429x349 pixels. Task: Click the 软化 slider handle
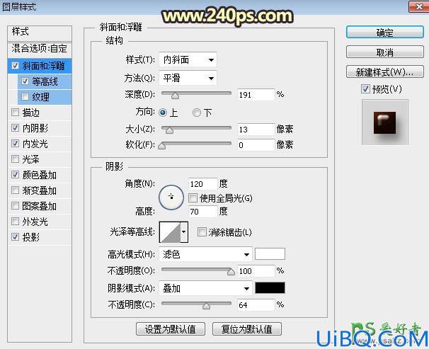pyautogui.click(x=162, y=146)
